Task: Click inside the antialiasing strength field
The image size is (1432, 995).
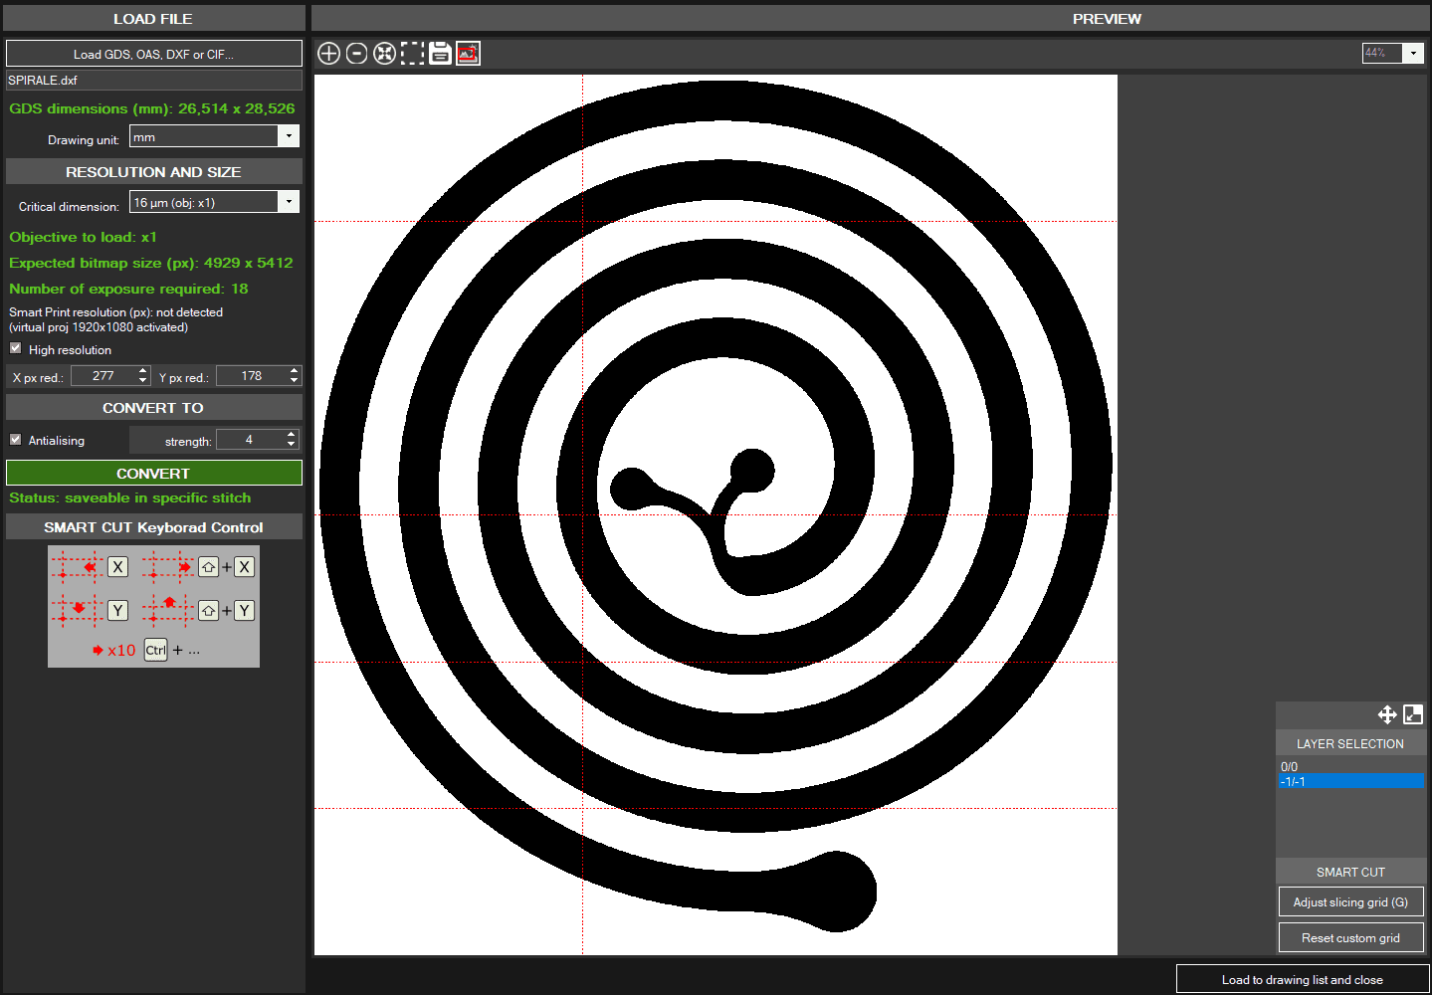Action: point(249,440)
